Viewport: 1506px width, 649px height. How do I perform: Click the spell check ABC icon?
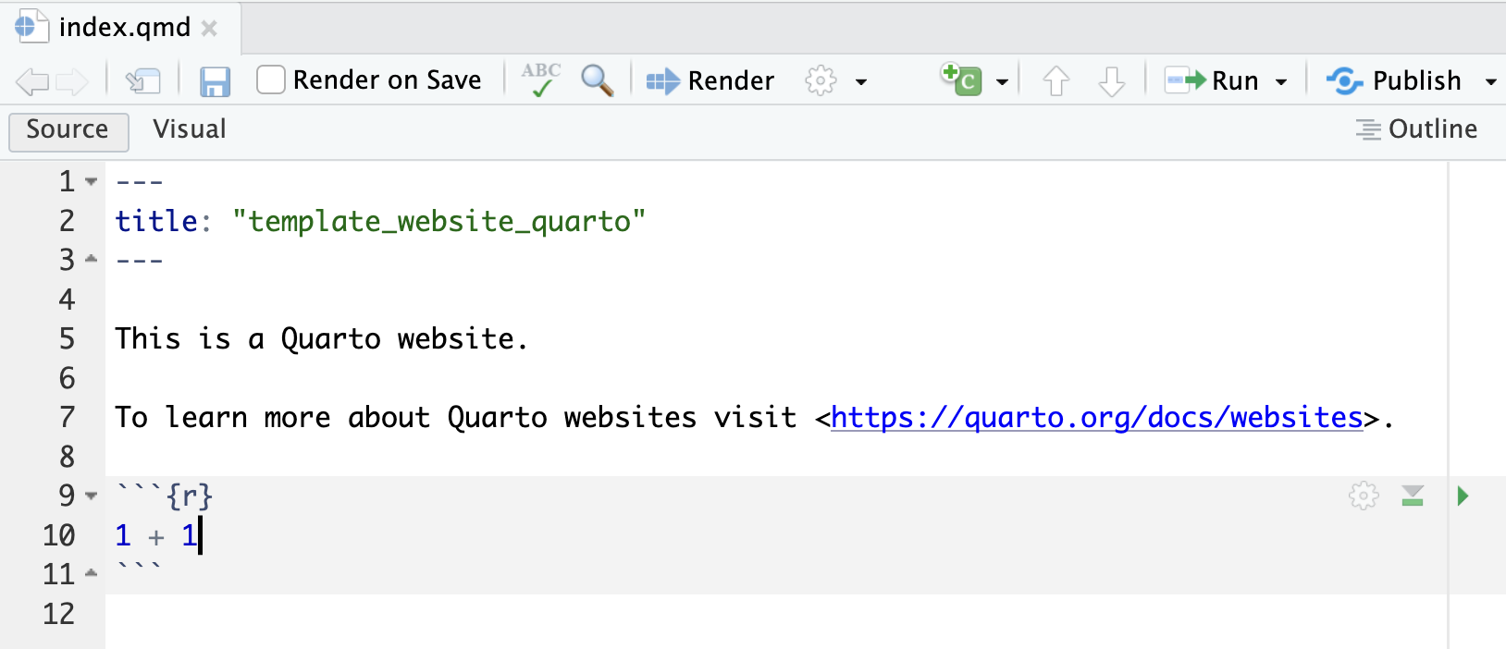541,80
